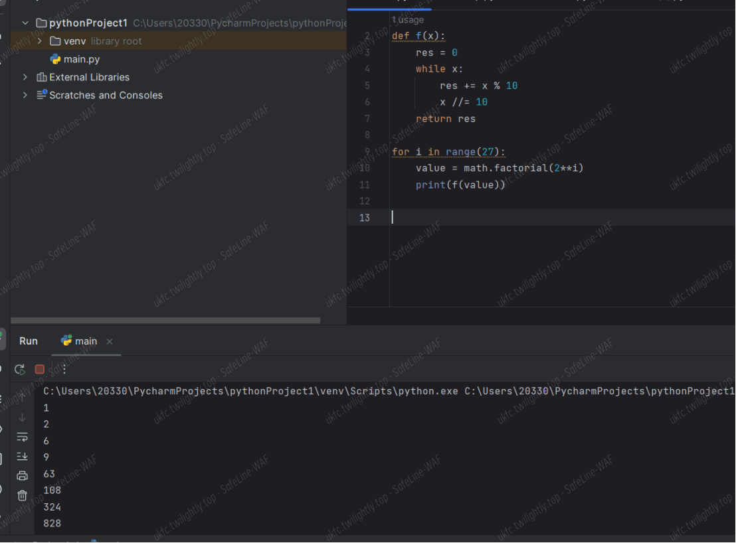Collapse the pythonProject1 root folder
The width and height of the screenshot is (736, 543).
[x=26, y=23]
